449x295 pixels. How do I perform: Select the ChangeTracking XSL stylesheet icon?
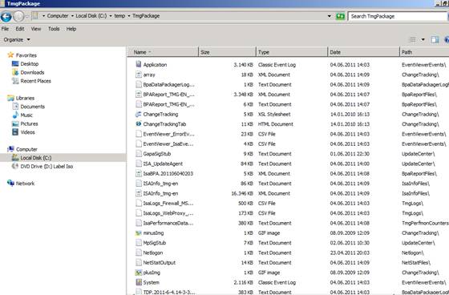tap(139, 114)
